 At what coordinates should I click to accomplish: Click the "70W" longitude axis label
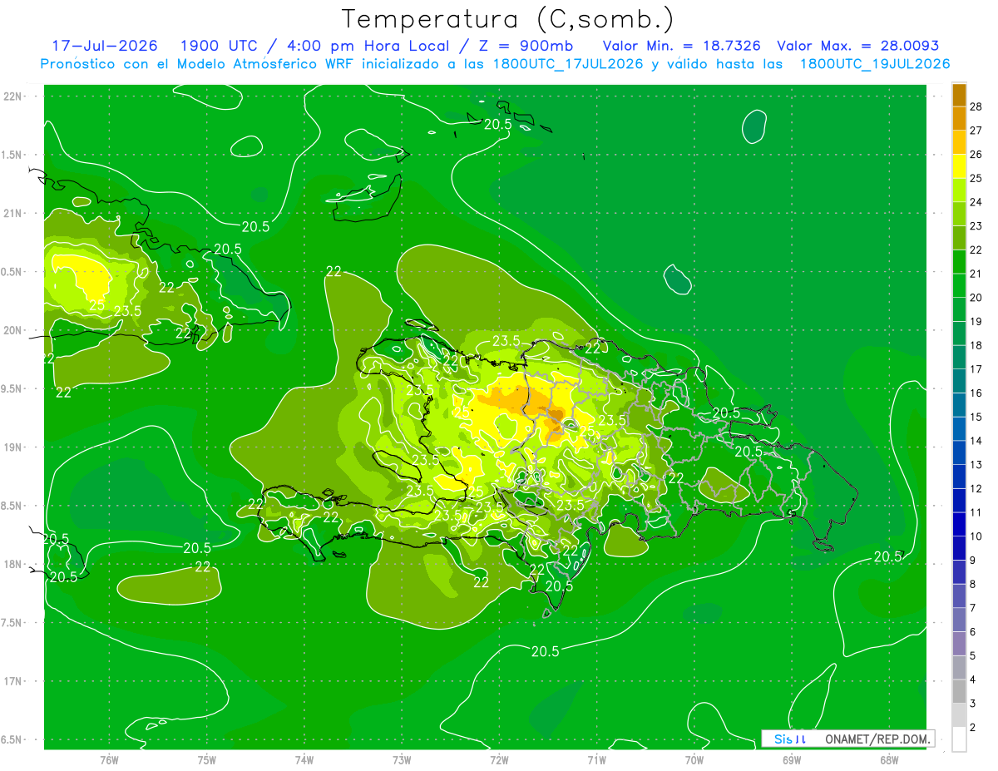click(694, 760)
